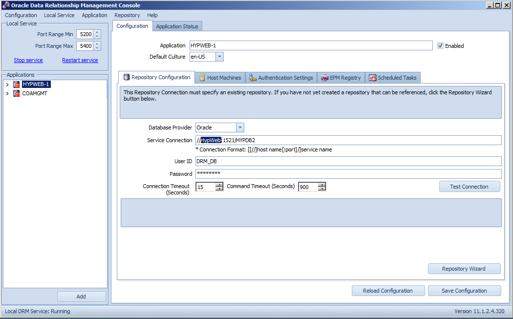Image resolution: width=513 pixels, height=319 pixels.
Task: Expand the COAMGMT tree node
Action: pyautogui.click(x=7, y=93)
